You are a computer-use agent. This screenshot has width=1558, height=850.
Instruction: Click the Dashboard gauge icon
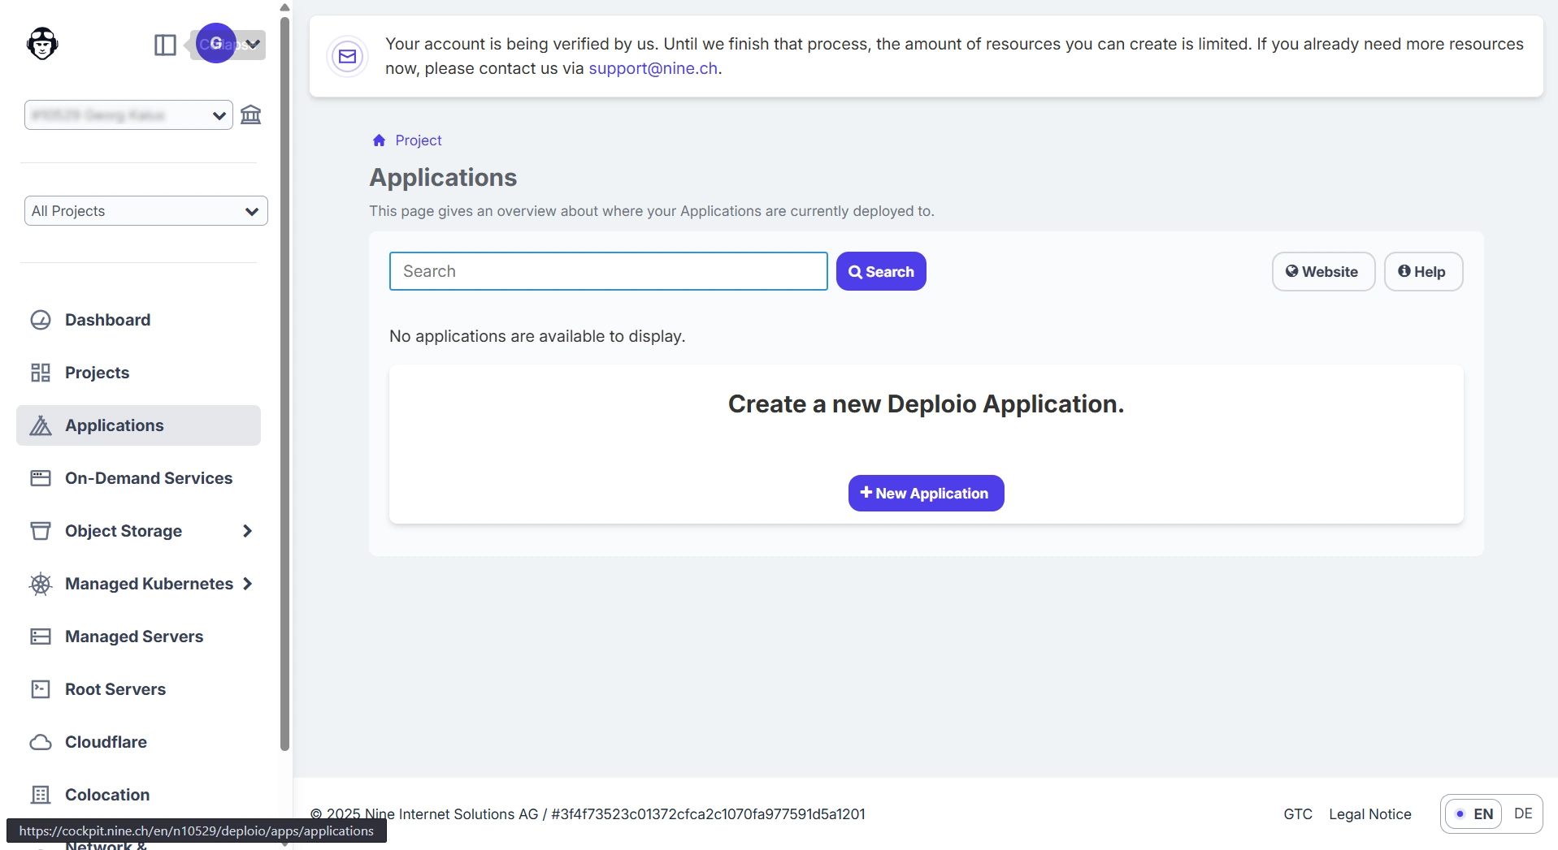[x=41, y=320]
